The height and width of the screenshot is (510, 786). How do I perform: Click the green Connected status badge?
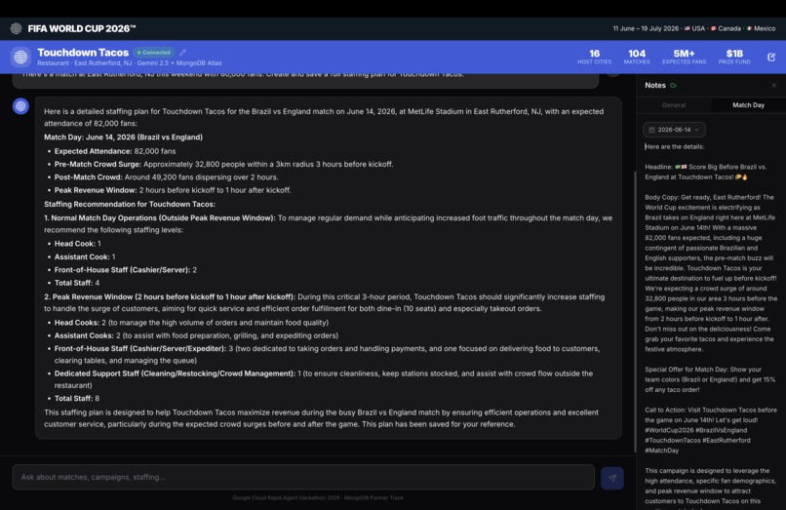tap(154, 52)
